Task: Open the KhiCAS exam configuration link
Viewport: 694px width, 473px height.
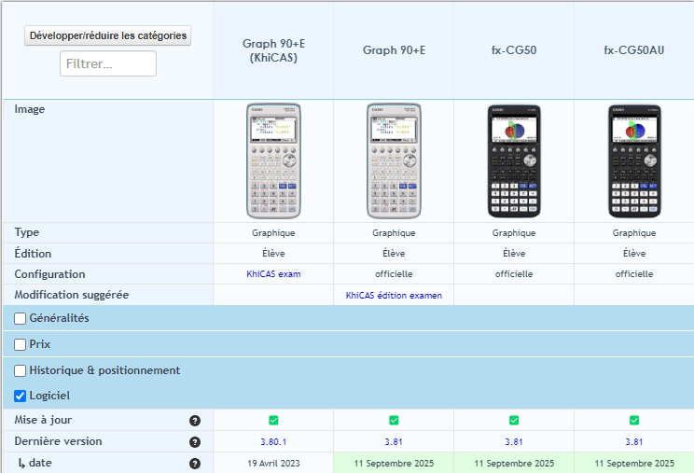Action: (273, 274)
